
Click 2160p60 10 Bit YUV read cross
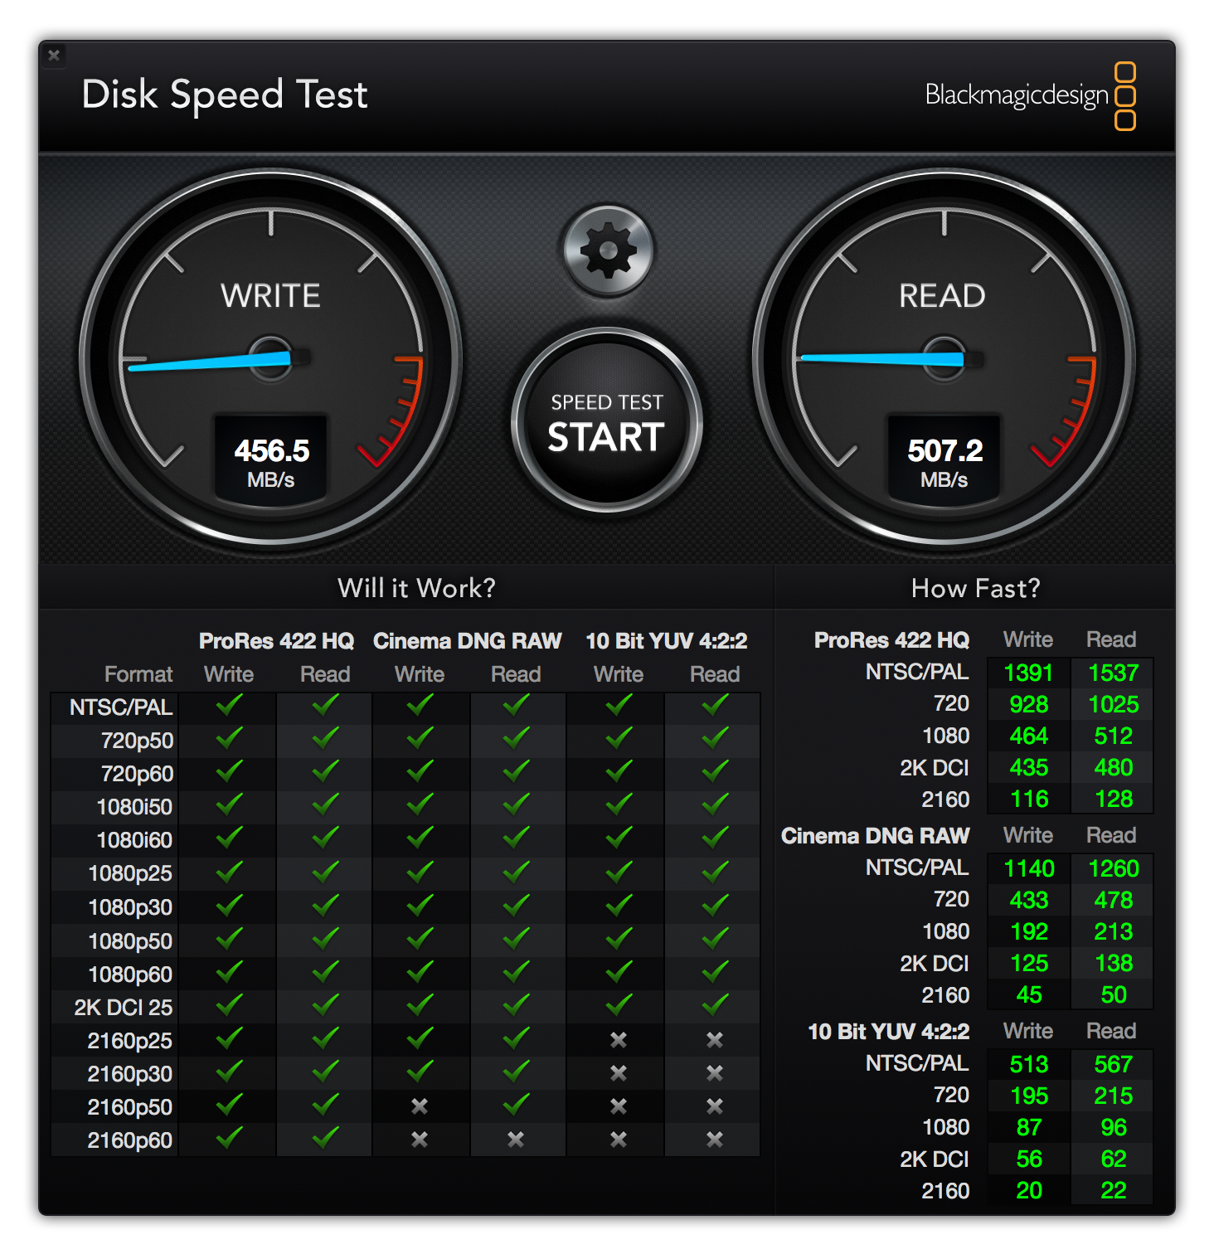coord(715,1140)
